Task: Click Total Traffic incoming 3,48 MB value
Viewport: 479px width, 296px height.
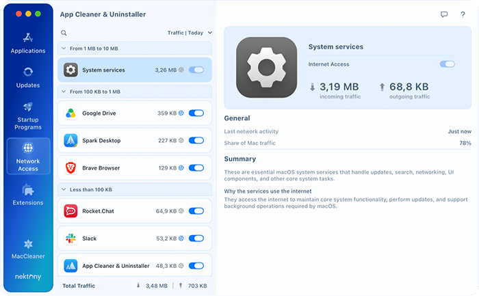Action: coord(157,286)
